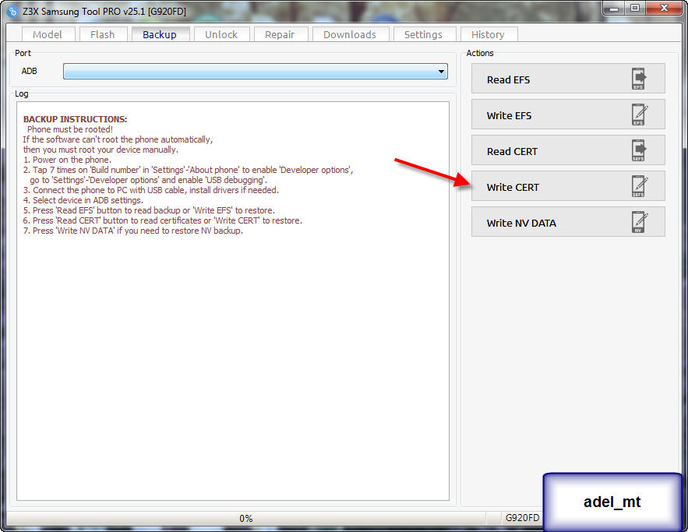Open the Model tab
This screenshot has width=688, height=532.
(48, 34)
